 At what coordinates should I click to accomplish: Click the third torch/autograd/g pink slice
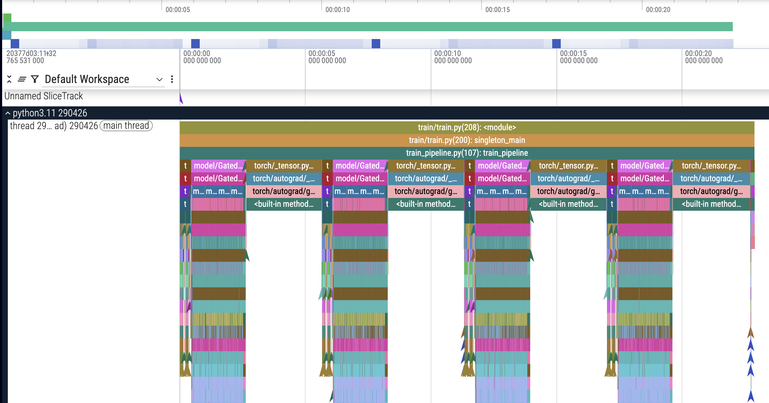[x=568, y=191]
